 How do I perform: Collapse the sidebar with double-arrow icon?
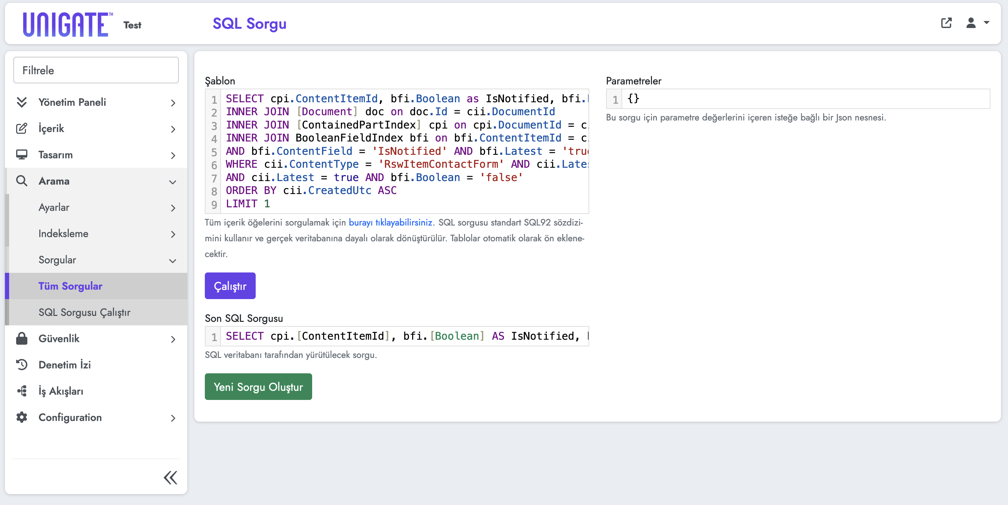(170, 478)
